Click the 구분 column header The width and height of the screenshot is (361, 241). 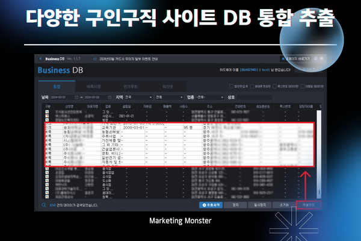point(48,107)
